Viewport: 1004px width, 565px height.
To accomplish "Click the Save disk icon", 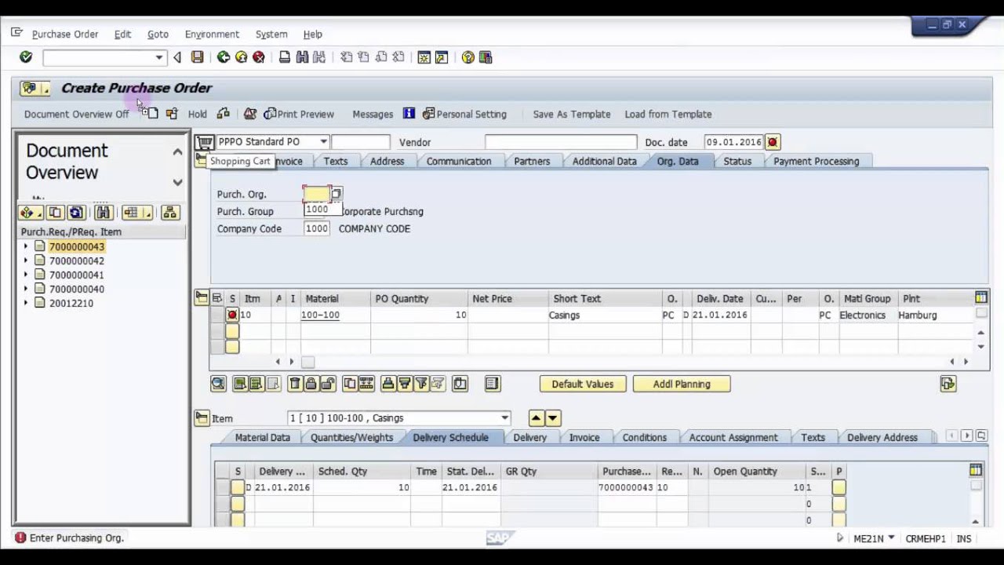I will click(198, 57).
